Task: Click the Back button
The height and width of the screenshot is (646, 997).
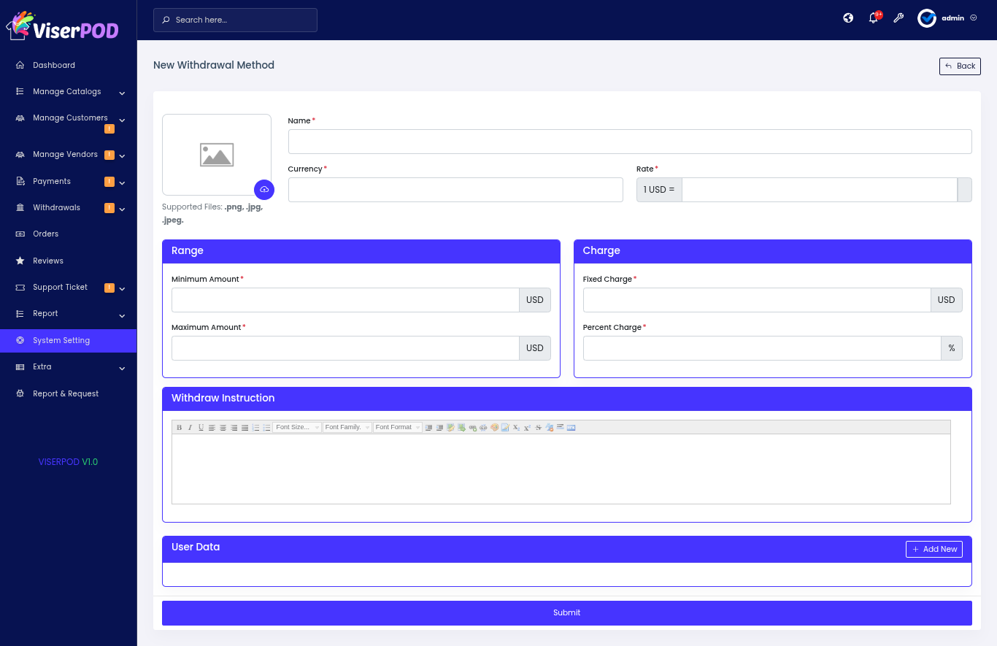Action: click(x=960, y=66)
